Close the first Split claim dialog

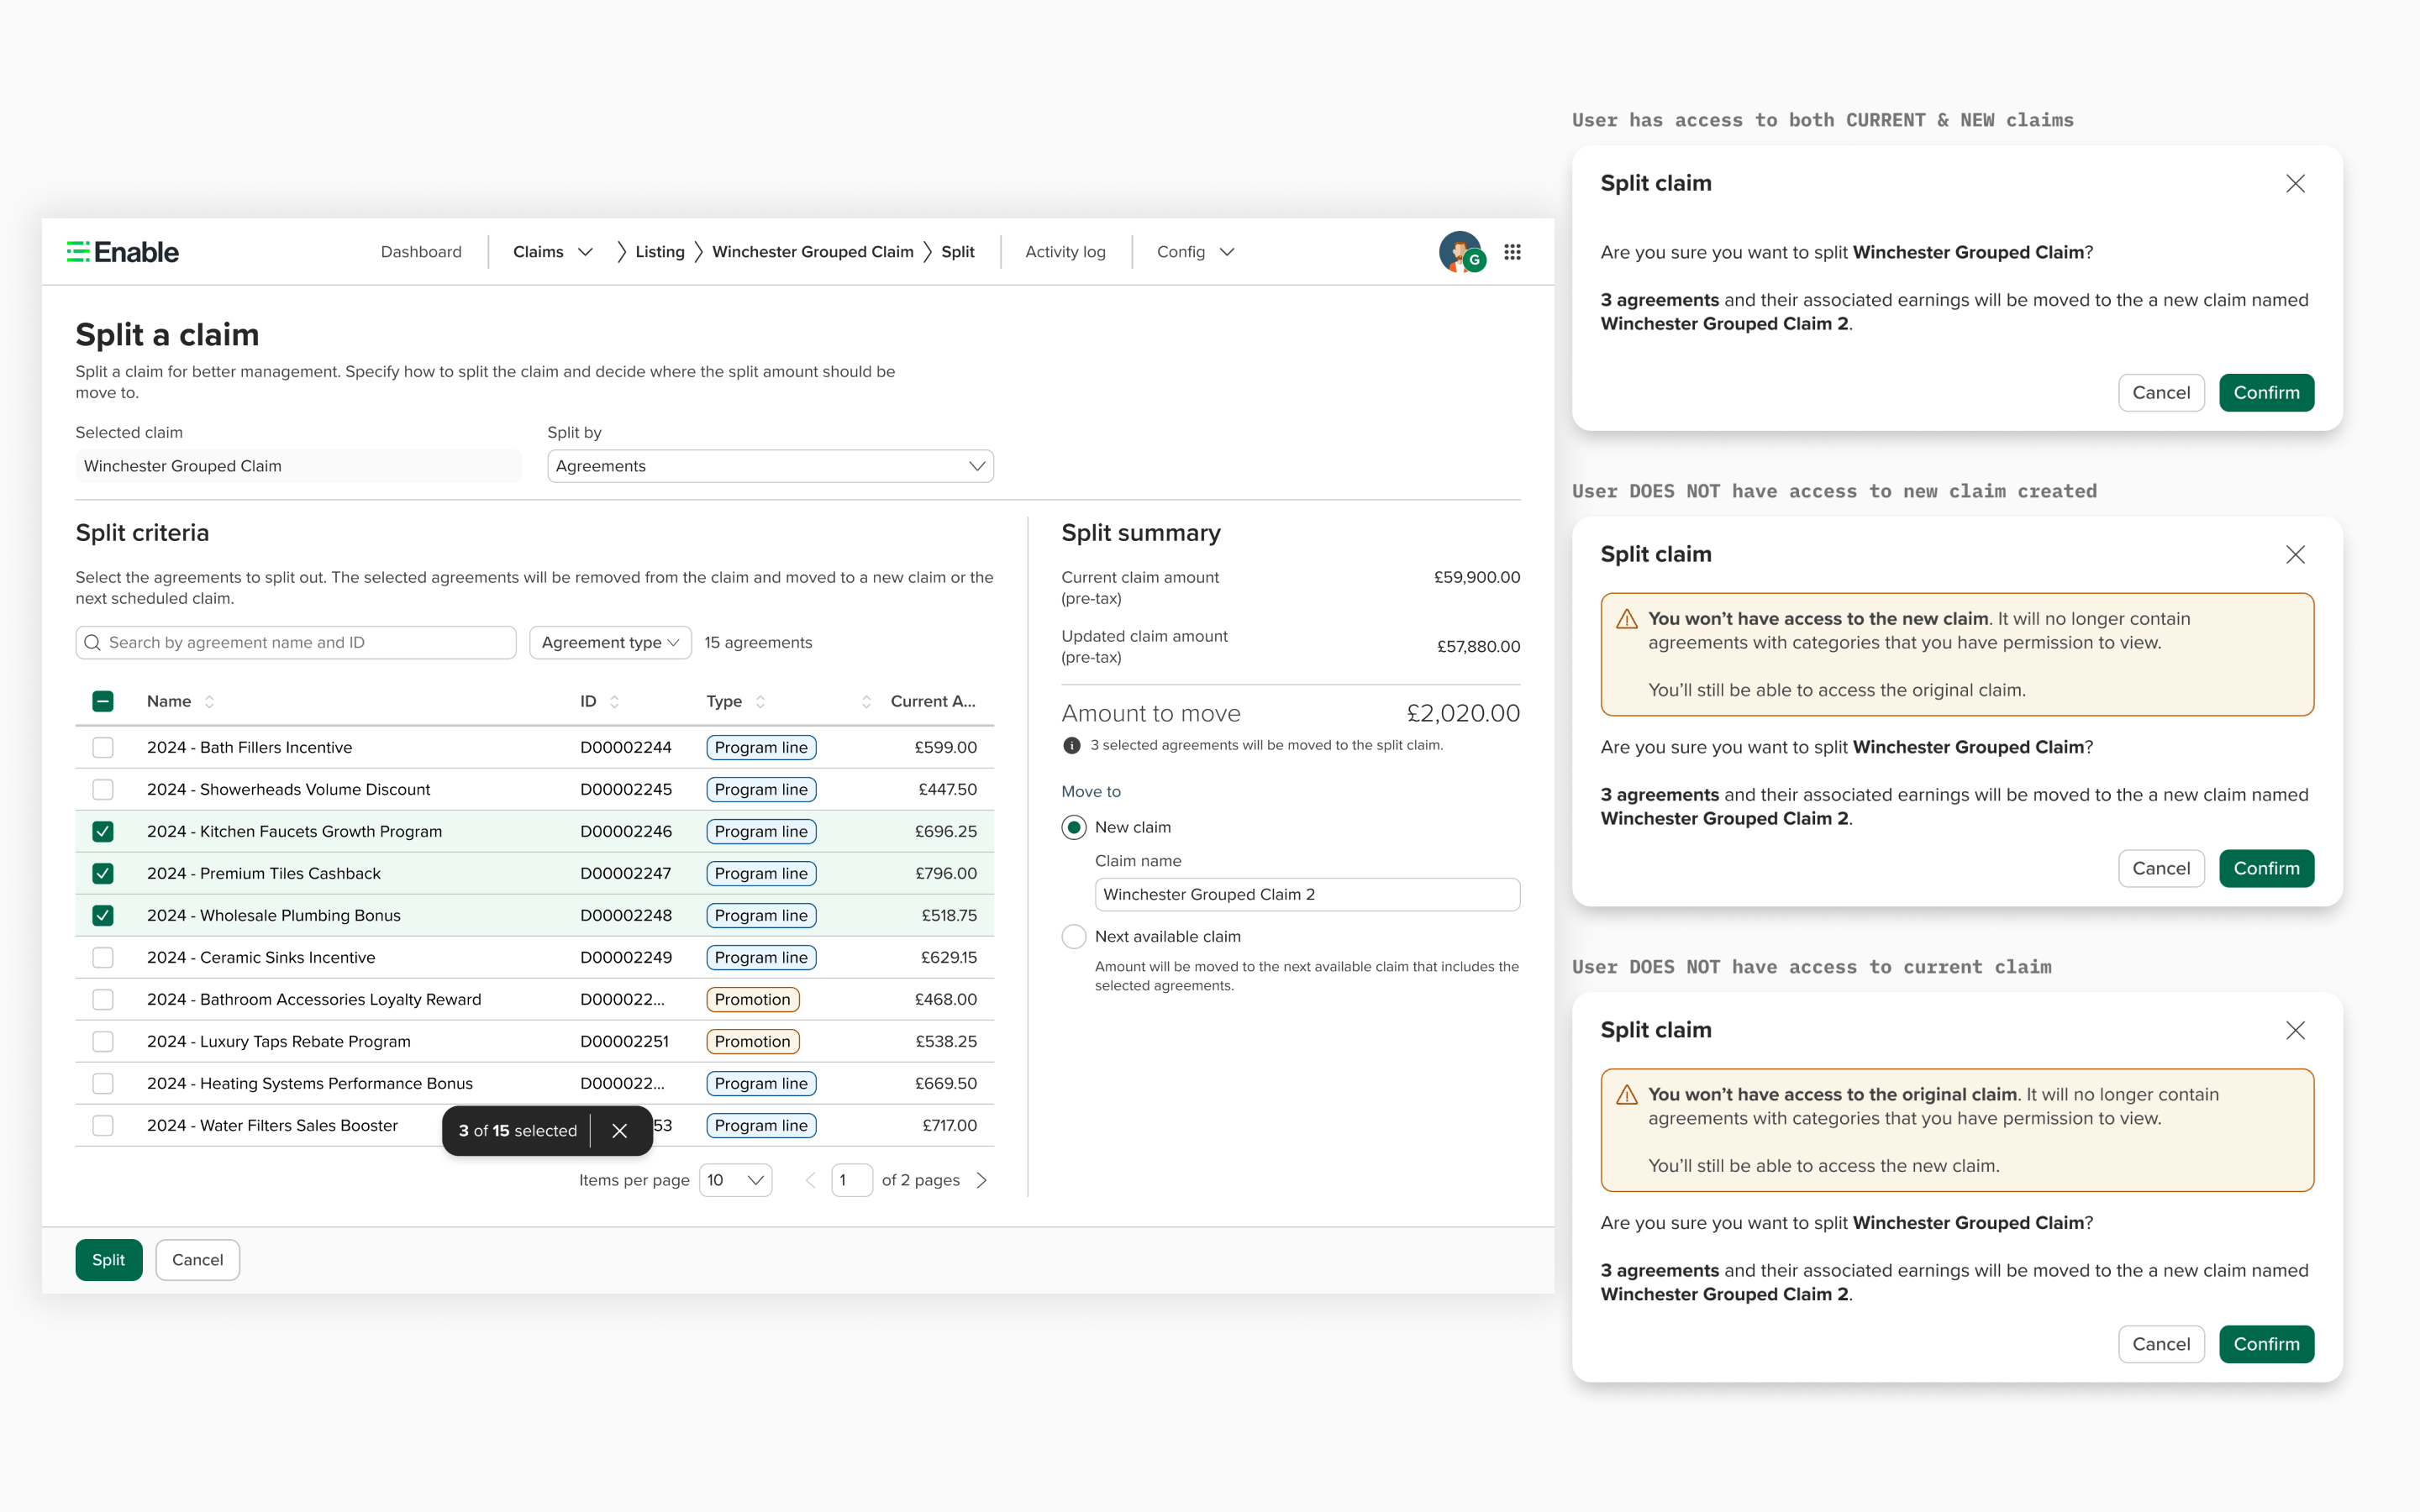[2295, 183]
